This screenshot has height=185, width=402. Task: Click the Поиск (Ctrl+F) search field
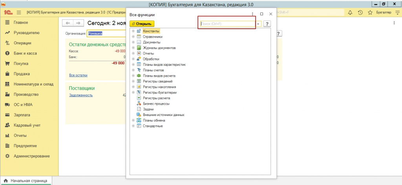click(228, 24)
